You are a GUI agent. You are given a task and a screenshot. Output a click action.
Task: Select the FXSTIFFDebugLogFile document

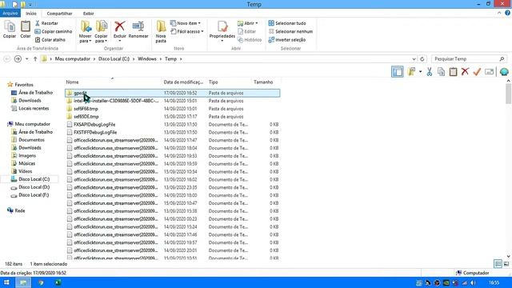[x=95, y=132]
